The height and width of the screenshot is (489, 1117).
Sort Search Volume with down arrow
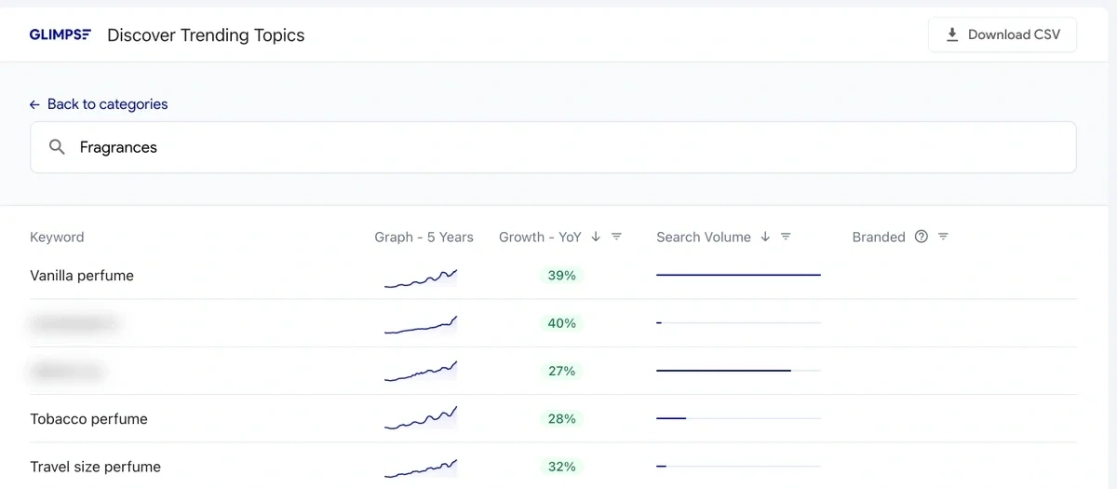tap(765, 237)
